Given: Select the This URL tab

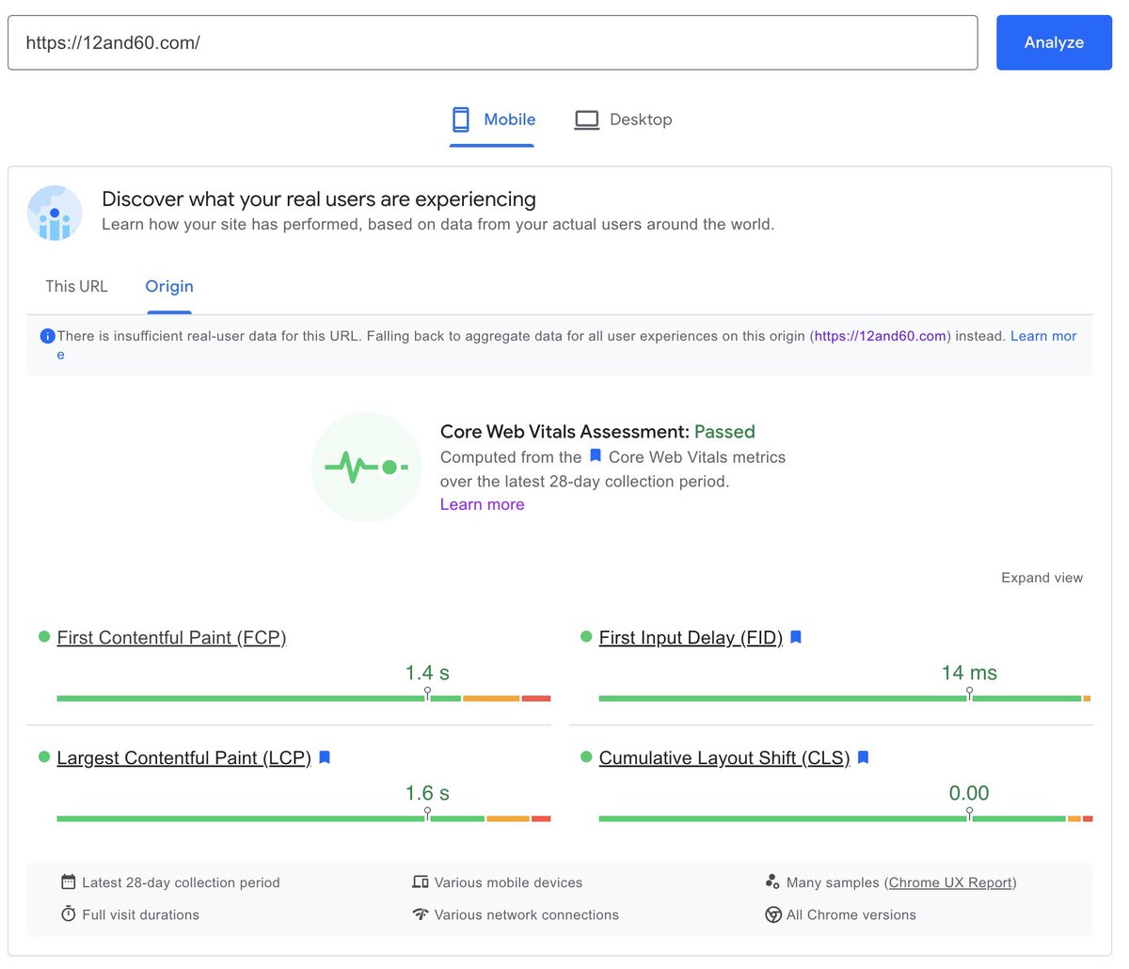Looking at the screenshot, I should pos(76,286).
